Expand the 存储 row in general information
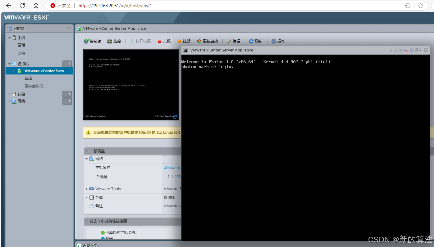The width and height of the screenshot is (434, 247). [x=87, y=198]
